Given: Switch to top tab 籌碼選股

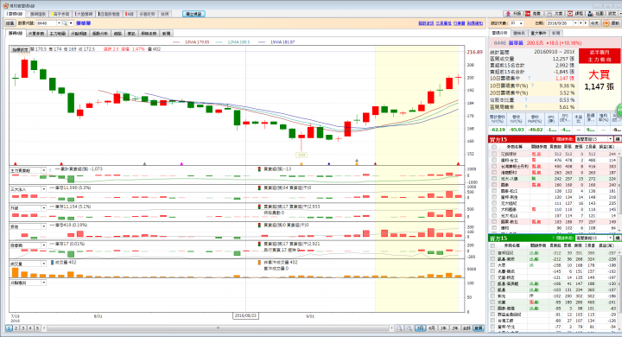Looking at the screenshot, I should coord(38,14).
